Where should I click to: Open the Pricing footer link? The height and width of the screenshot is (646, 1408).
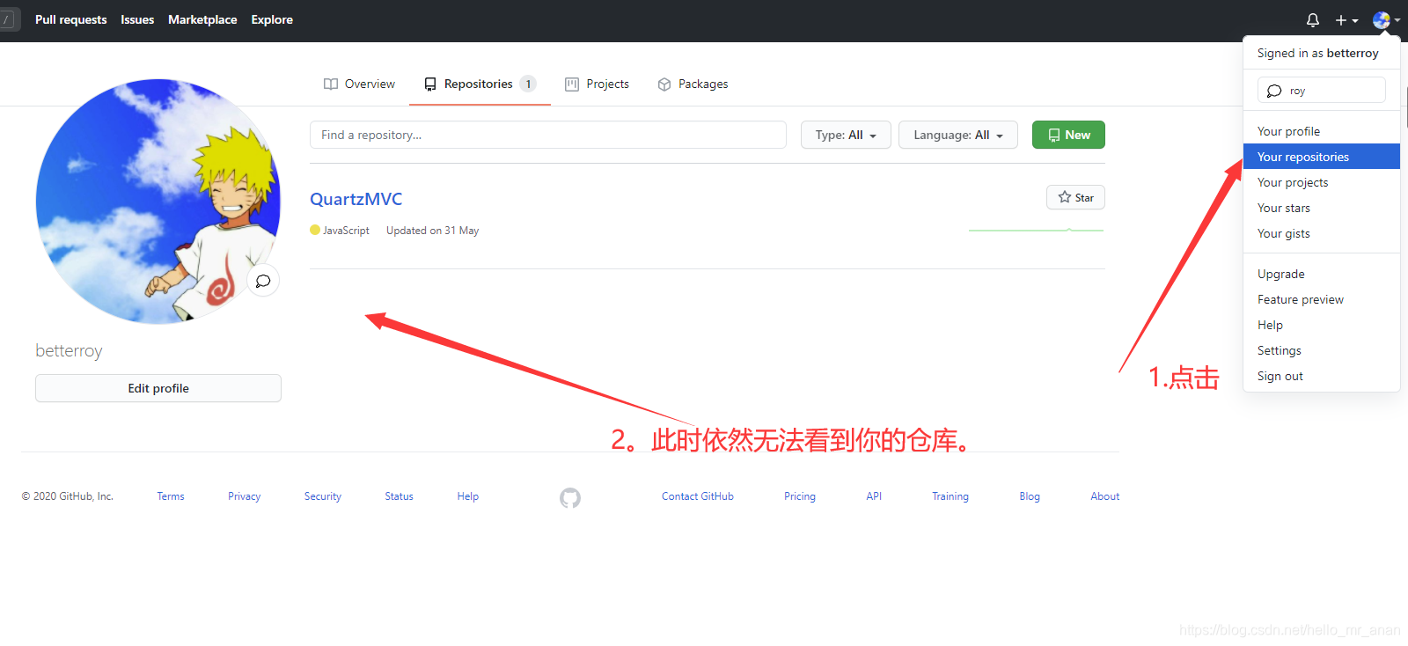(800, 496)
